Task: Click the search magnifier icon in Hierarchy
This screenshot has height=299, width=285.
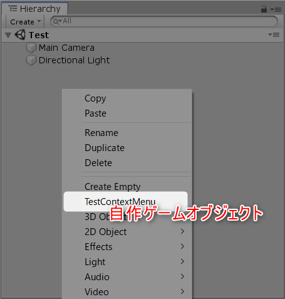Action: coord(57,21)
